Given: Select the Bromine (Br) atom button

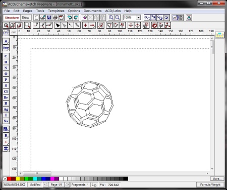Looking at the screenshot, I should [6, 98].
